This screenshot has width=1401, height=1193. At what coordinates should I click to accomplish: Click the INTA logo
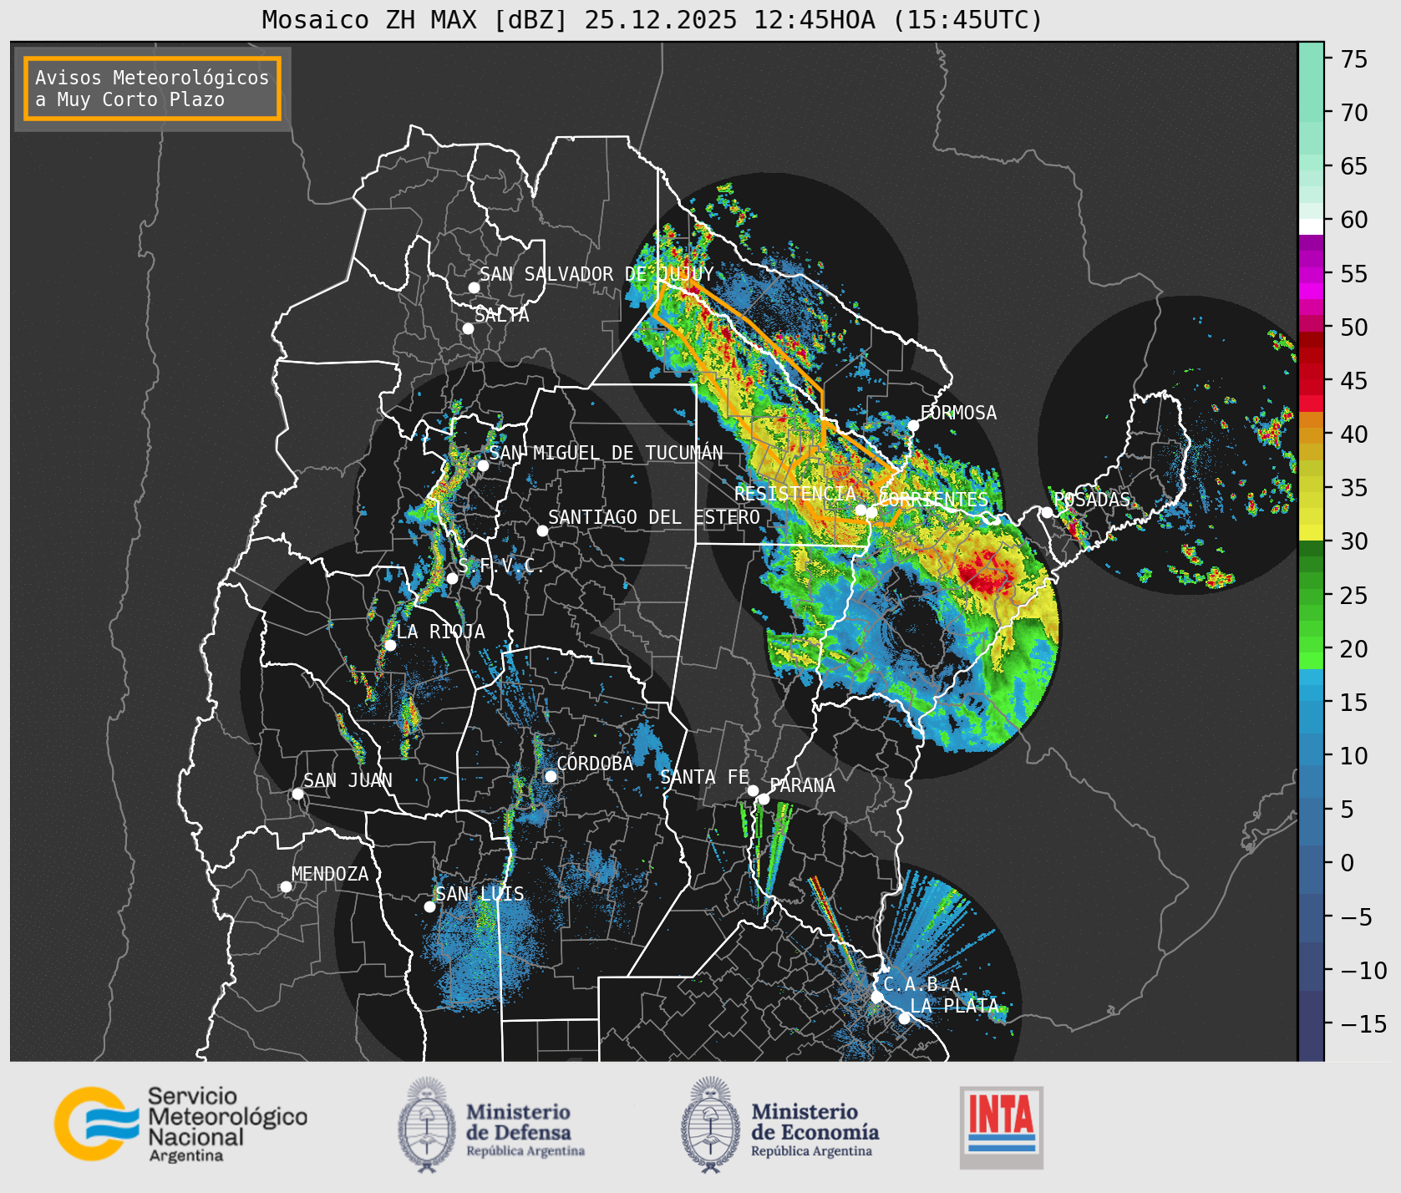1002,1127
